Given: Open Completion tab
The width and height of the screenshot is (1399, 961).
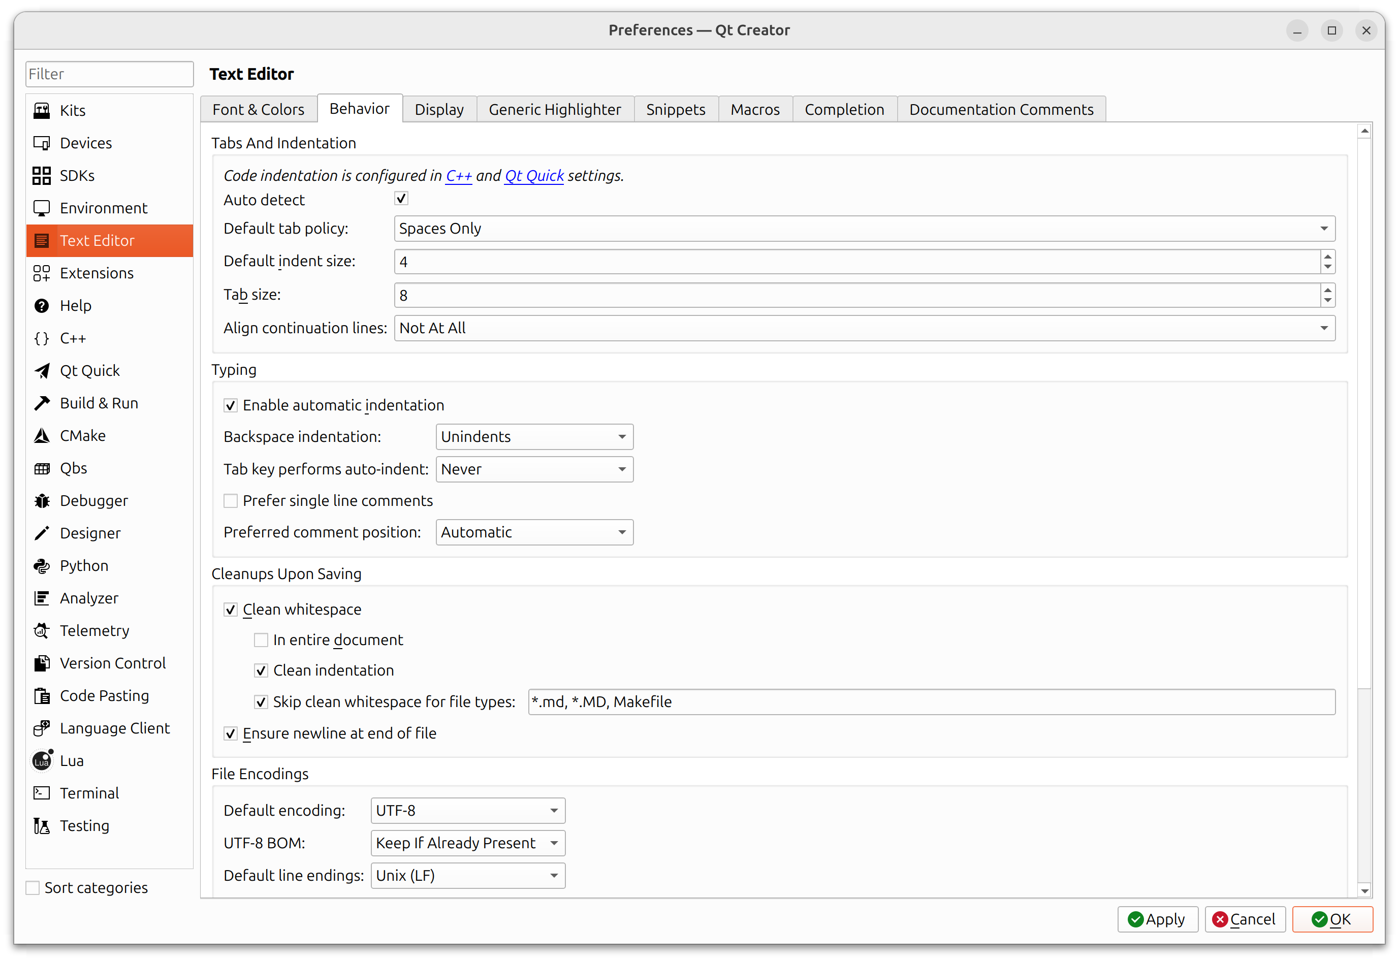Looking at the screenshot, I should (x=844, y=110).
